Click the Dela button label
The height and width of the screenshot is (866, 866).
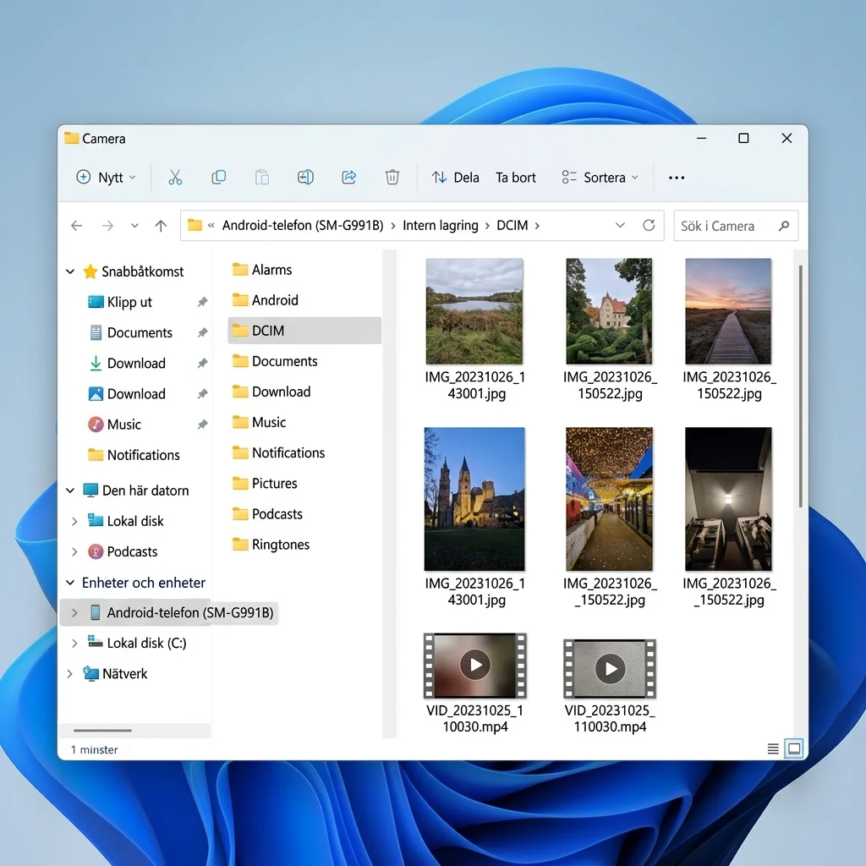466,178
